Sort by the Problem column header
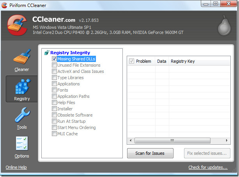This screenshot has width=239, height=177. point(143,61)
